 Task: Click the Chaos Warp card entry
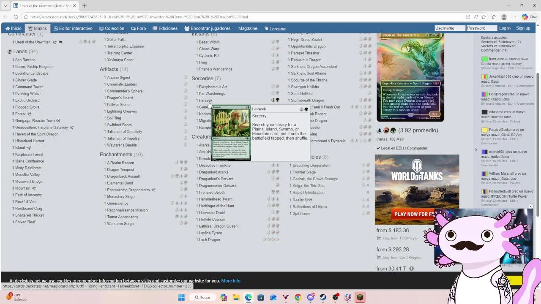click(x=209, y=49)
